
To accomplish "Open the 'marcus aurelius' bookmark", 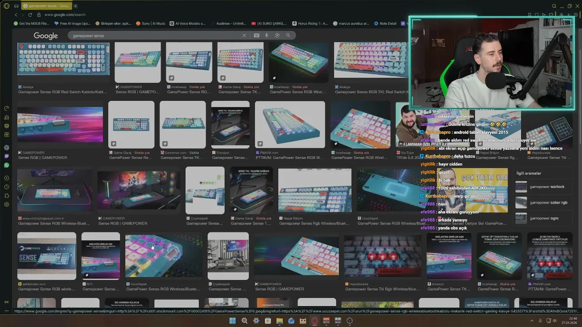I will point(351,24).
